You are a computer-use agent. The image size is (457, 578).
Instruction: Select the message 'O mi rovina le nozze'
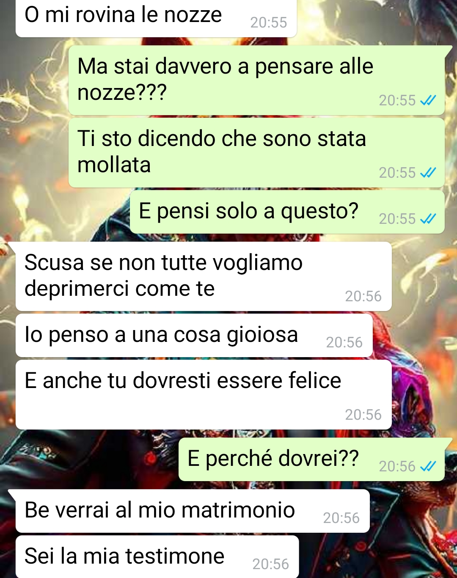(x=156, y=18)
